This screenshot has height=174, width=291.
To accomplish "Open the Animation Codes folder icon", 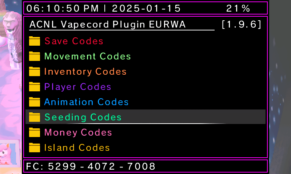I will [x=35, y=102].
